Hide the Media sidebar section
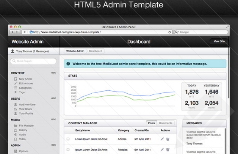 pos(53,120)
